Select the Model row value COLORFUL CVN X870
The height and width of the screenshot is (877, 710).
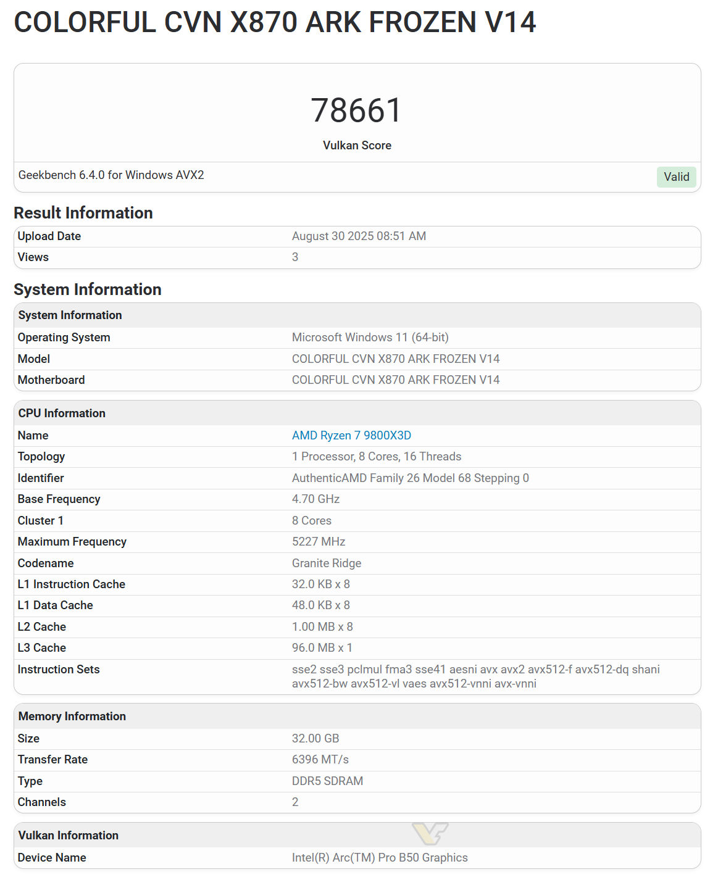tap(396, 359)
